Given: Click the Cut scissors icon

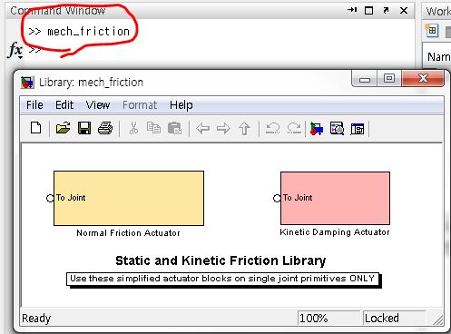Looking at the screenshot, I should coord(133,128).
